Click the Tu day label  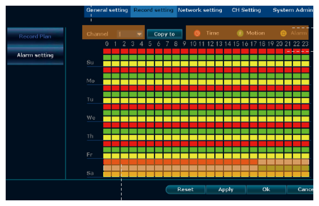90,99
